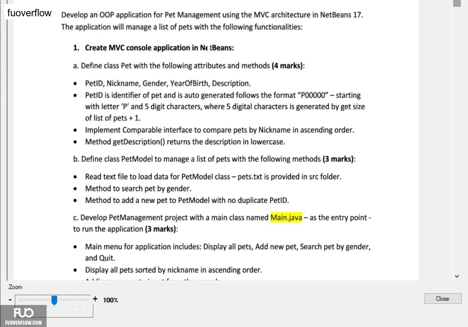Click the FUO logo watermark
The height and width of the screenshot is (327, 468).
tap(23, 313)
